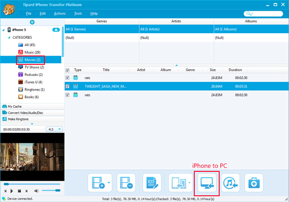289x202 pixels.
Task: Open Make Ringtone section
Action: click(32, 119)
